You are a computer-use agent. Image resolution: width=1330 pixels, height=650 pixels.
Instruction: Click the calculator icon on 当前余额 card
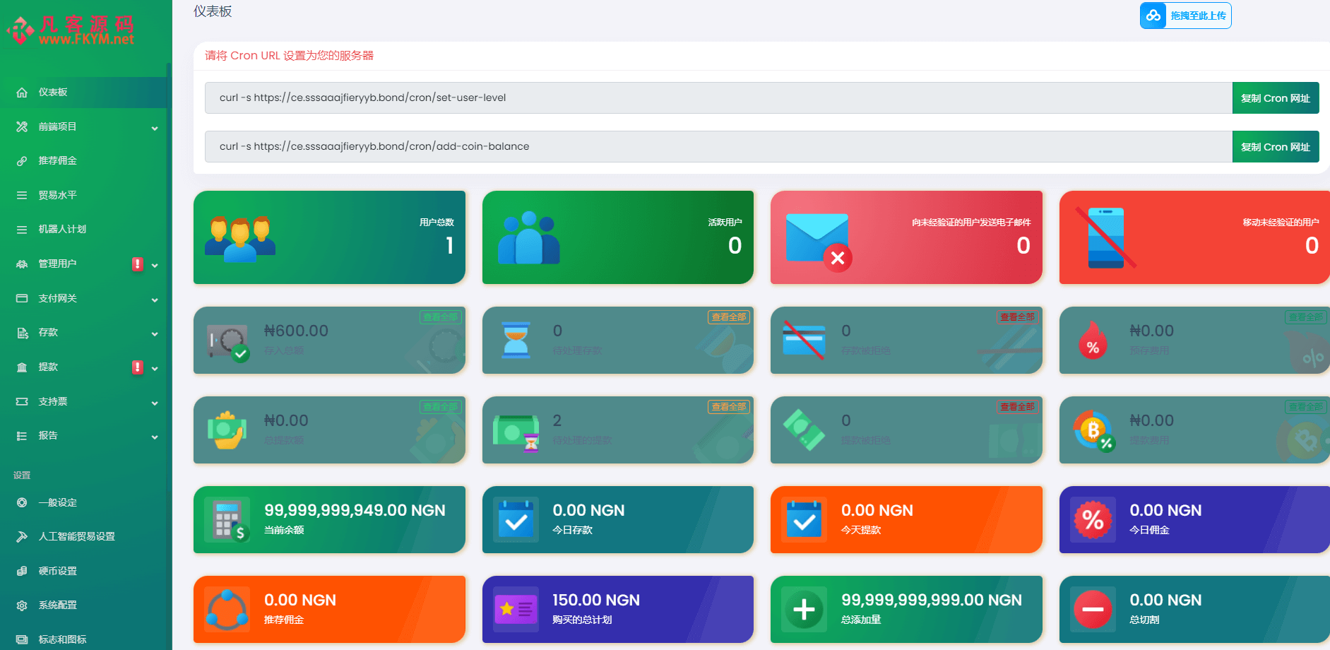pos(227,520)
